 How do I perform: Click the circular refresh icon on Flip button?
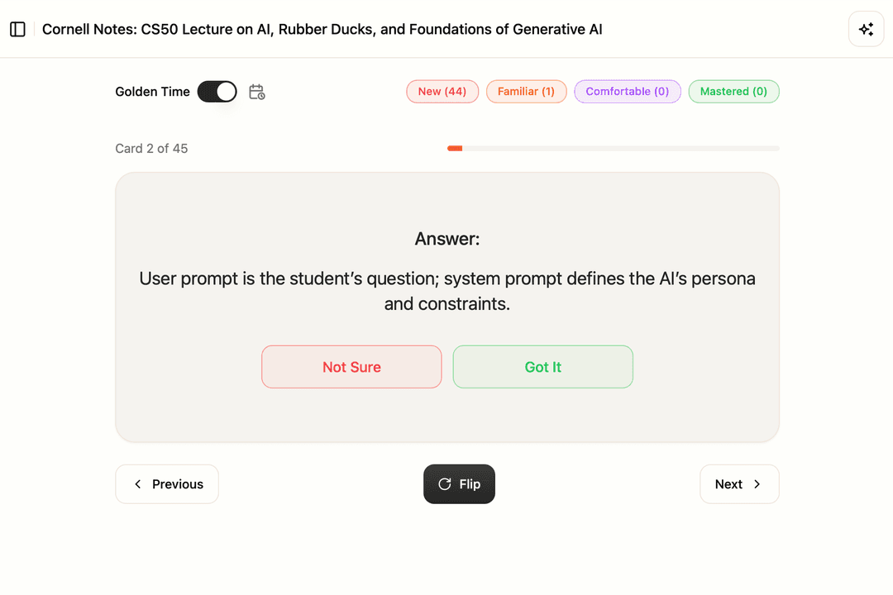(444, 483)
